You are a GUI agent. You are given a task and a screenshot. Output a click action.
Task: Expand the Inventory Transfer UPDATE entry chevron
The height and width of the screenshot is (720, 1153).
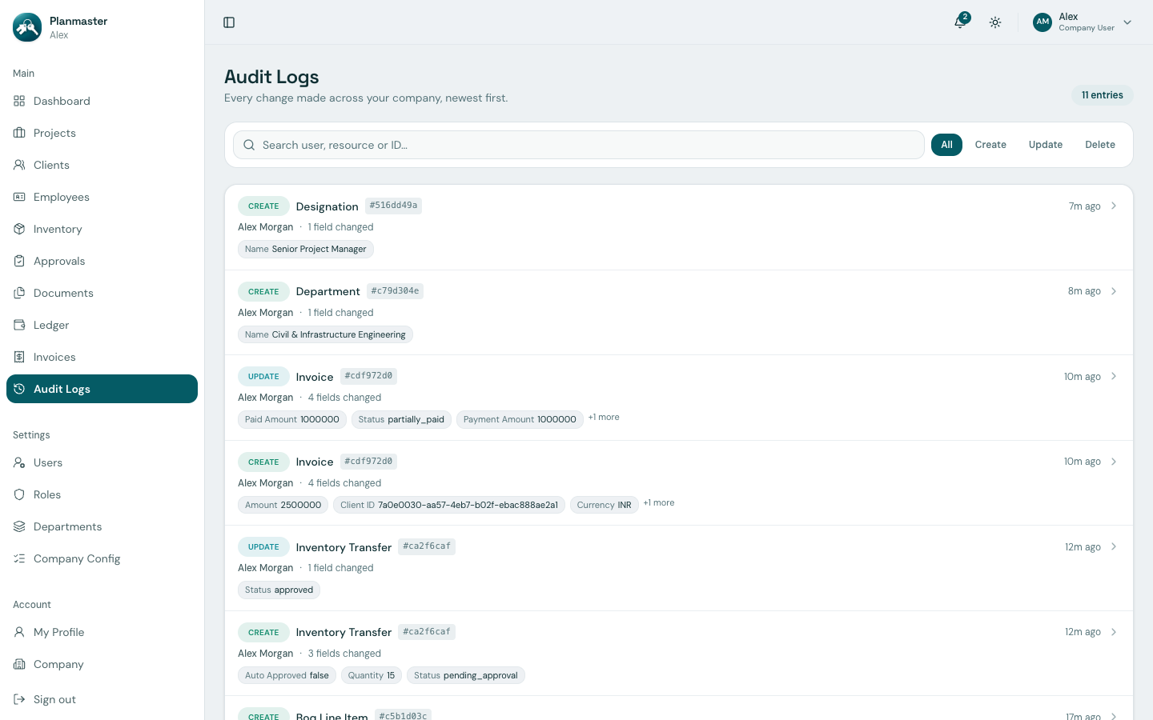click(x=1114, y=546)
